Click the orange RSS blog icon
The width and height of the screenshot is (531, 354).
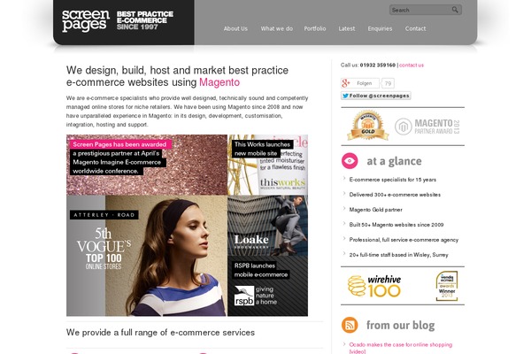point(350,325)
